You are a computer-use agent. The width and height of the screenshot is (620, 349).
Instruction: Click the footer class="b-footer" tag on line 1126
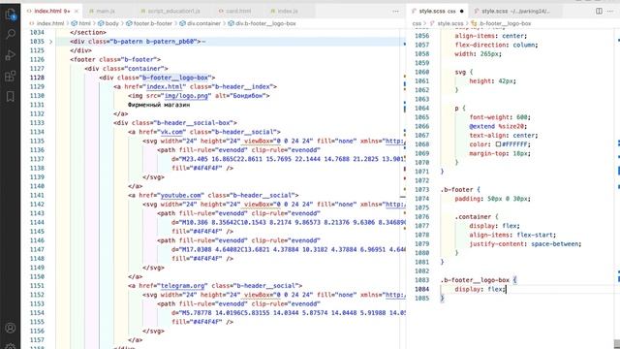(x=115, y=60)
